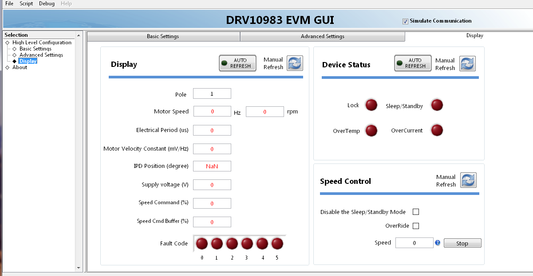The width and height of the screenshot is (533, 276).
Task: Click Fault Code LED number 5
Action: pyautogui.click(x=277, y=244)
